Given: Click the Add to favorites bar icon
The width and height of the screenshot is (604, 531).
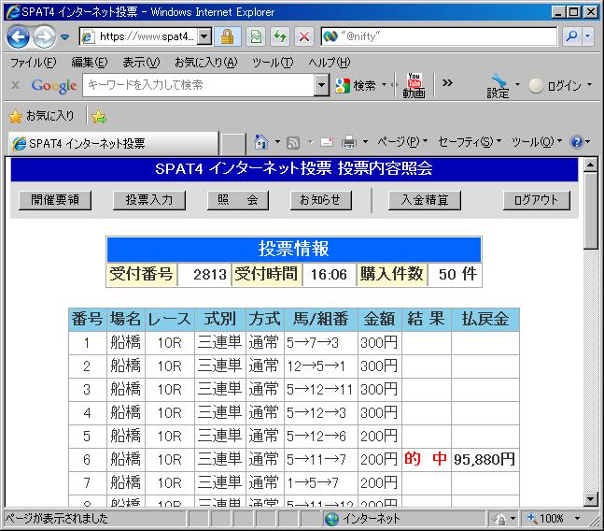Looking at the screenshot, I should click(99, 117).
